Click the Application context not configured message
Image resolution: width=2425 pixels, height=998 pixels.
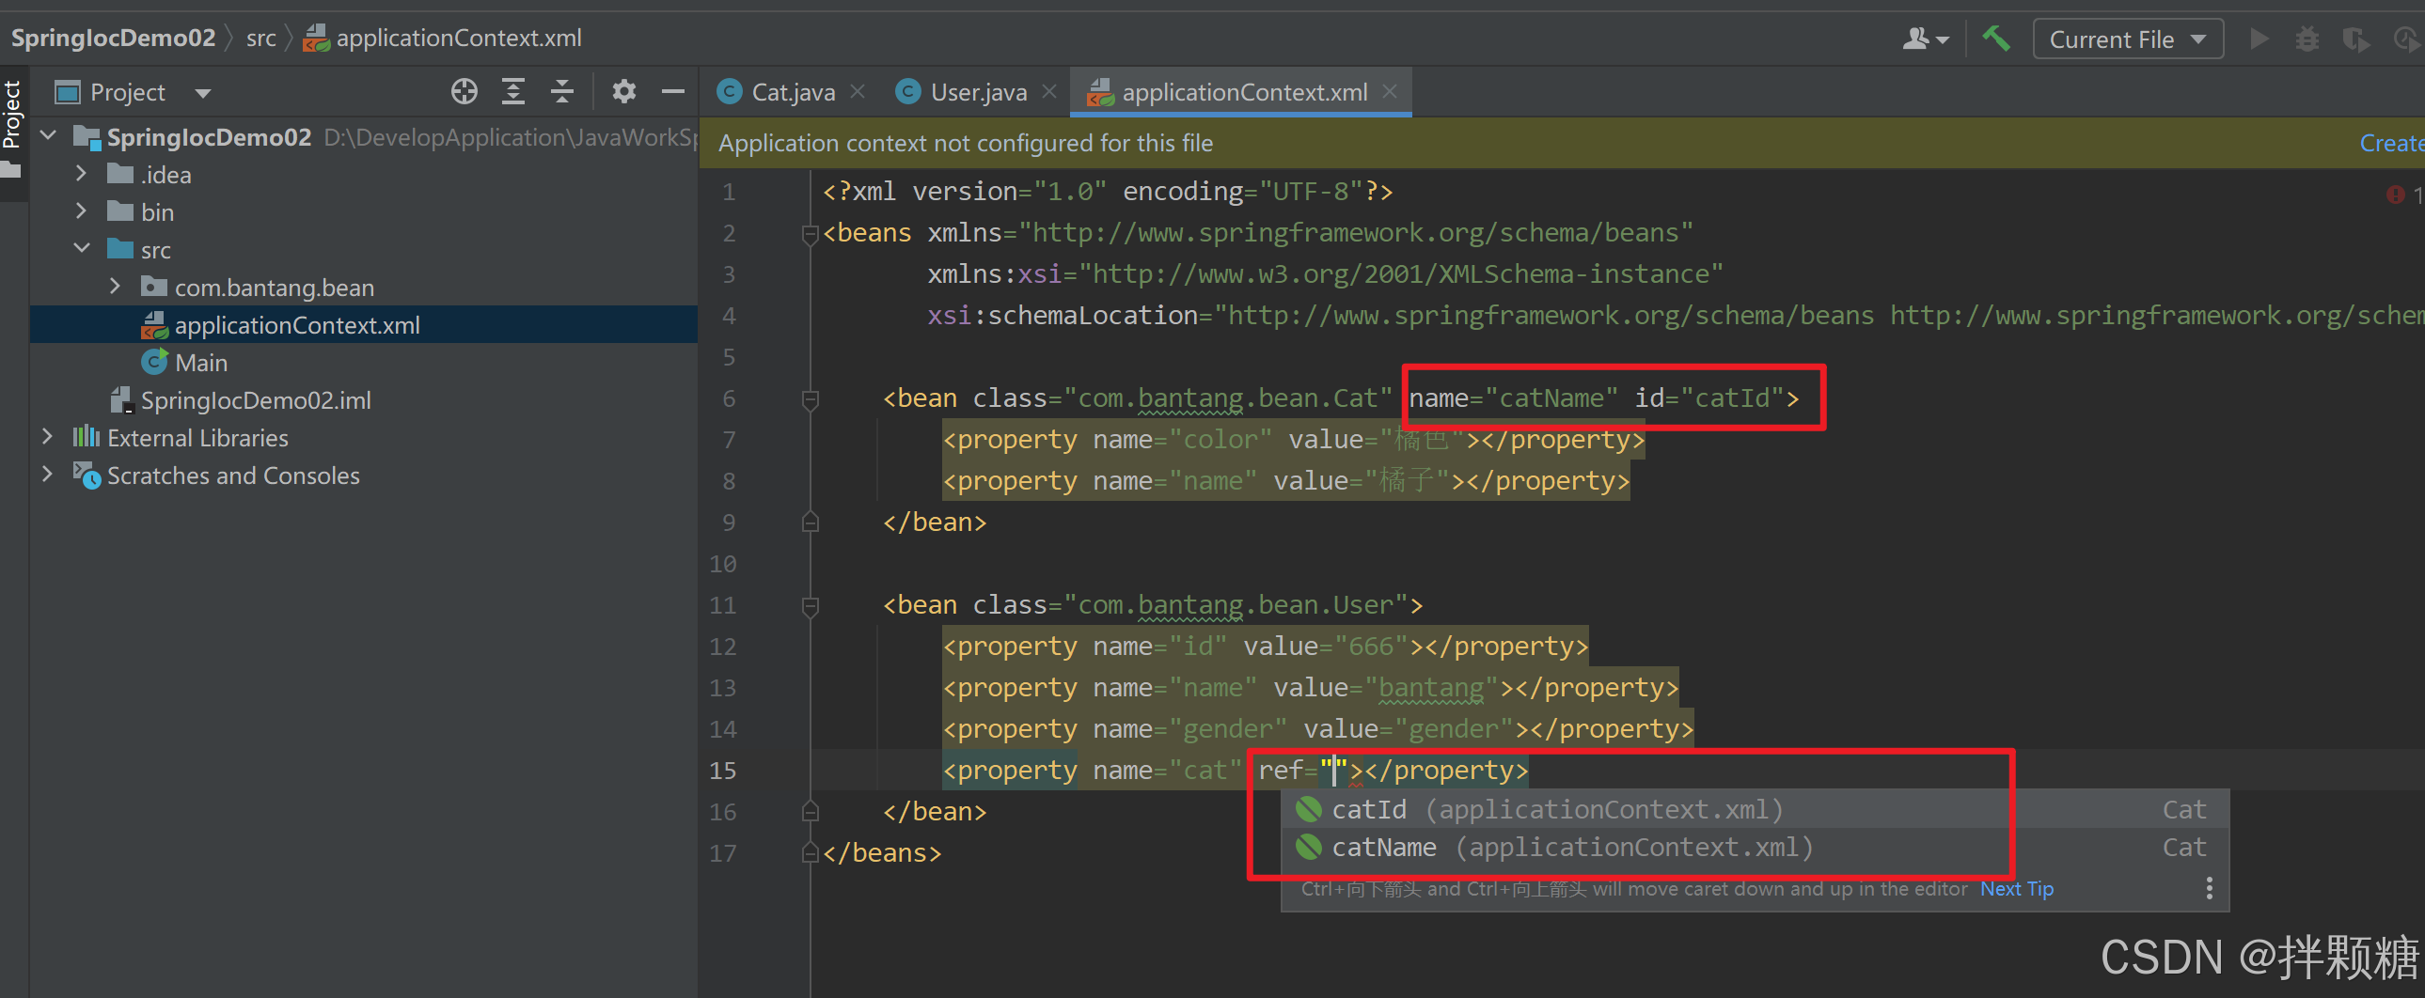click(965, 143)
